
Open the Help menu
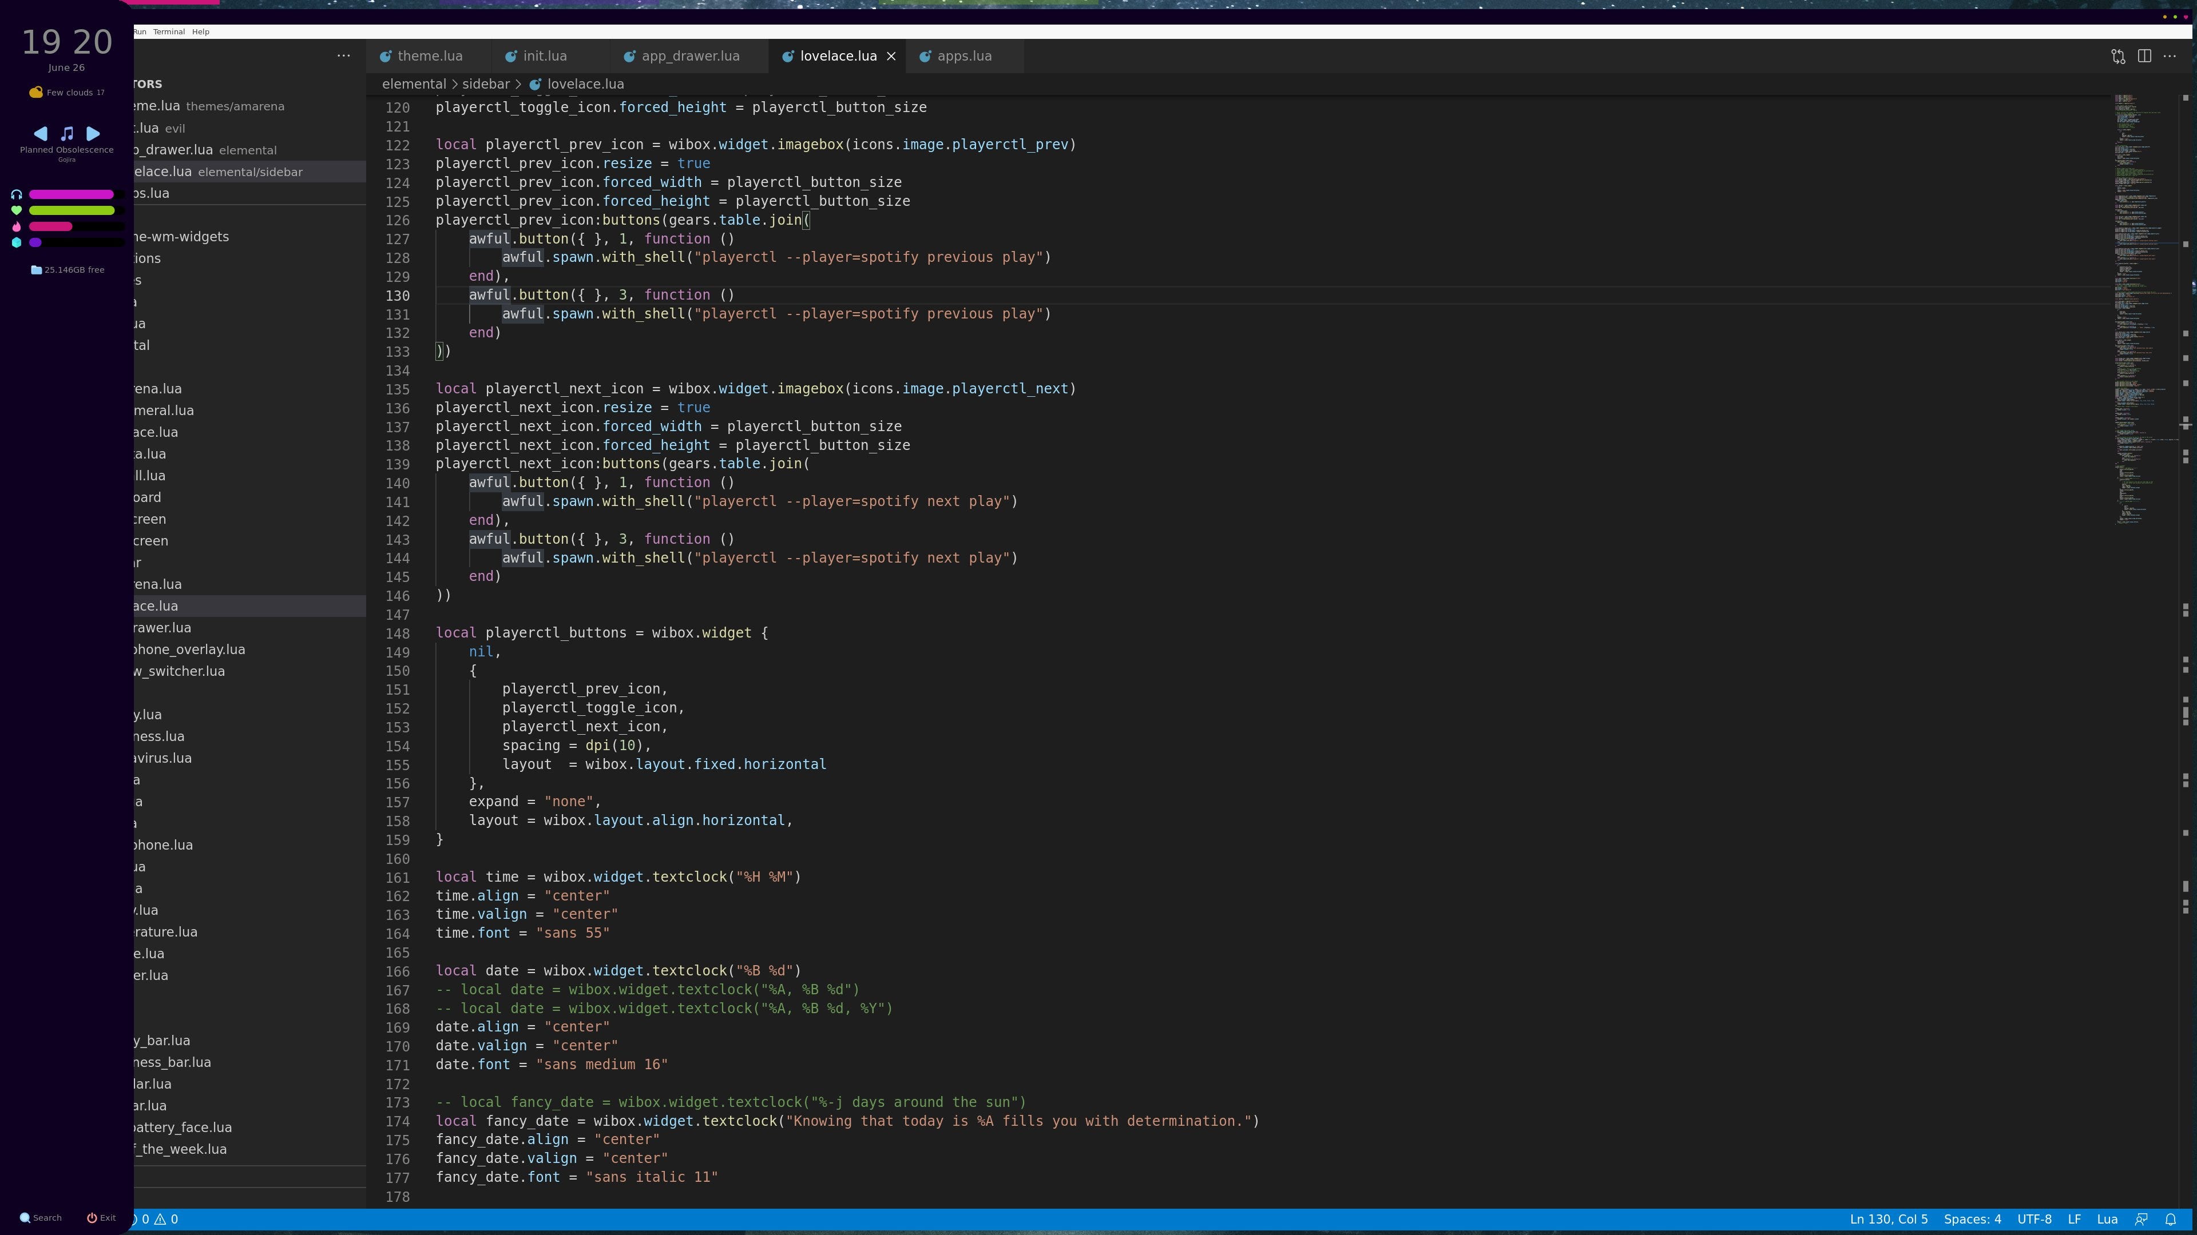point(200,31)
